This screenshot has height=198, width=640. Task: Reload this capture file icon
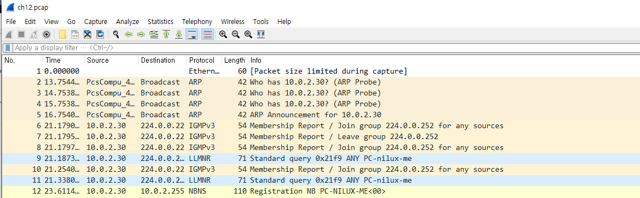[x=100, y=34]
